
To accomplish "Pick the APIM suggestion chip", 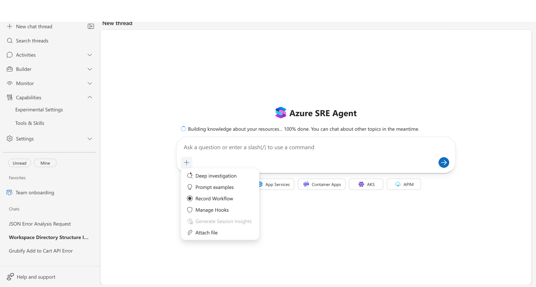I will point(404,184).
